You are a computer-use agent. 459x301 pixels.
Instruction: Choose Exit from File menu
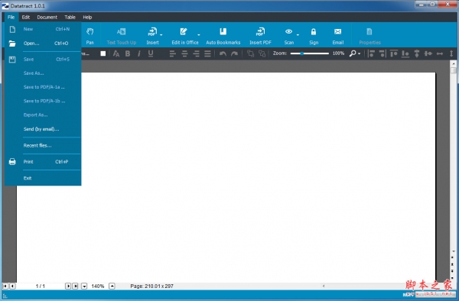click(x=43, y=178)
